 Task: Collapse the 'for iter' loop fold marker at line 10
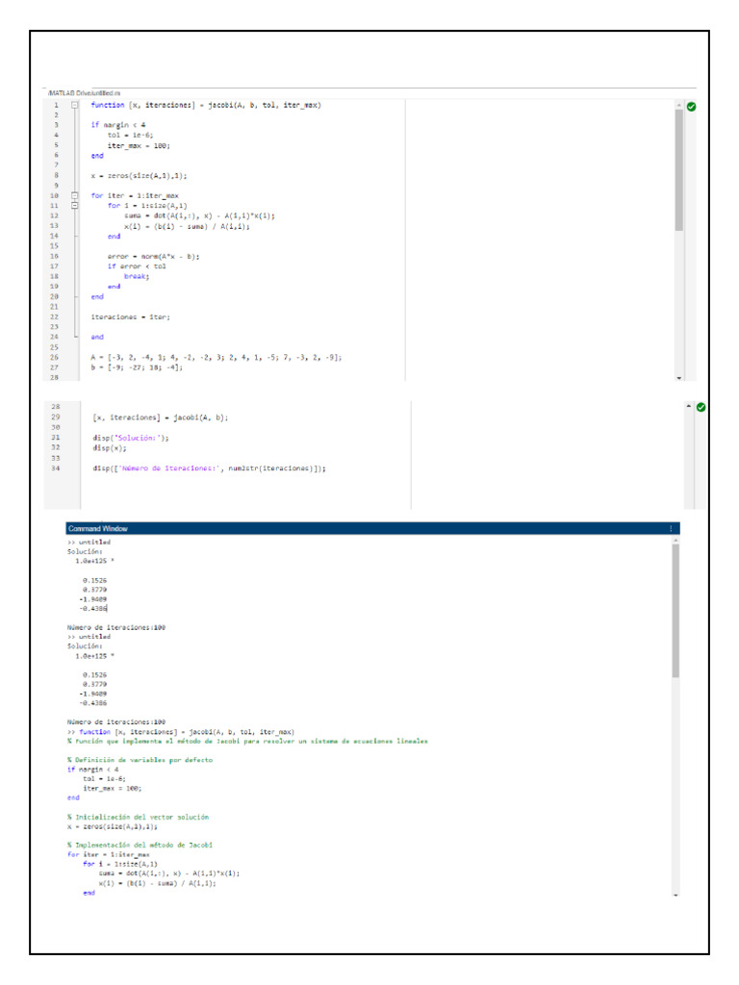(x=75, y=195)
